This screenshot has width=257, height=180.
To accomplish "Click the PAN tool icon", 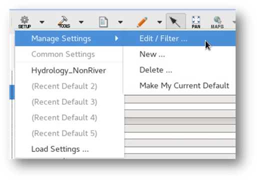I will (196, 22).
